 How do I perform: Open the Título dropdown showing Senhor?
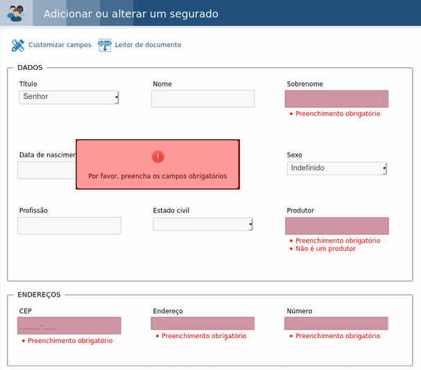69,97
